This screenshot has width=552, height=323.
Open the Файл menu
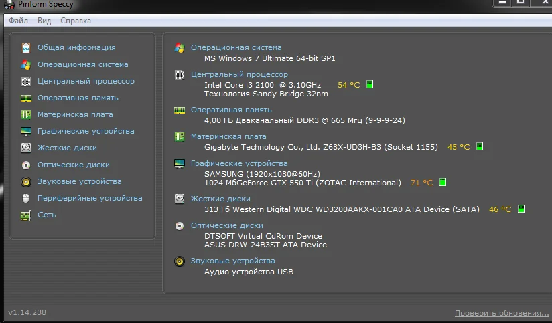[18, 21]
